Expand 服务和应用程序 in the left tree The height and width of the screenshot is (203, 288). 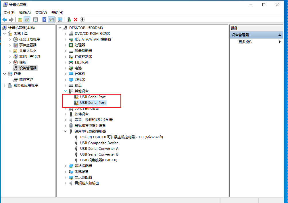point(5,85)
